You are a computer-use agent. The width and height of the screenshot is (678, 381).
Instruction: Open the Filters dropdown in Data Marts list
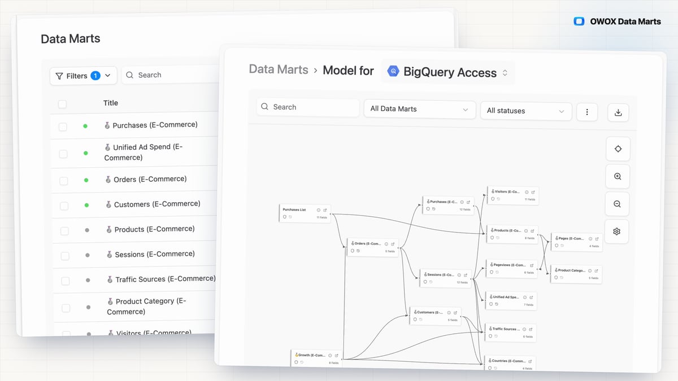(83, 76)
